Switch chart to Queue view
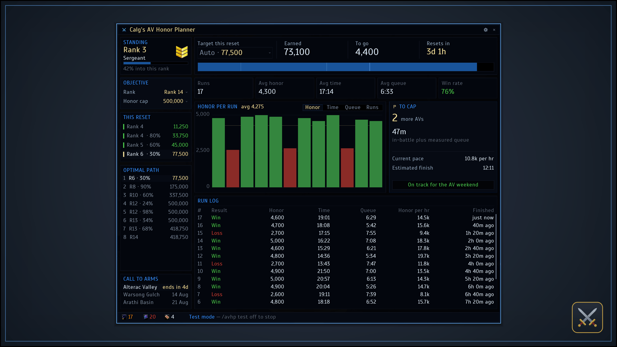The image size is (617, 347). (x=353, y=107)
